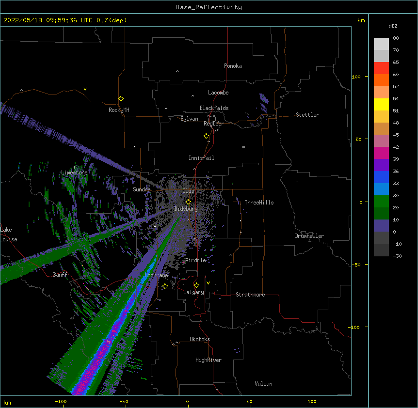The height and width of the screenshot is (408, 418).
Task: Click the white caret marker west of Ponoka
Action: pos(177,71)
